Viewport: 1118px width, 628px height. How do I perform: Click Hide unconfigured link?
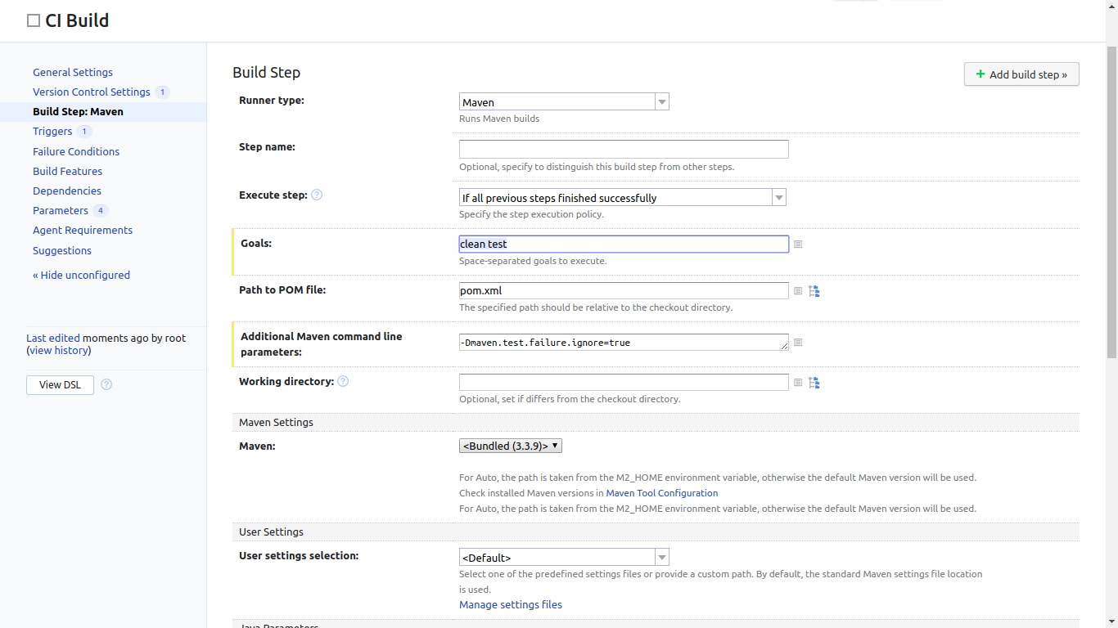coord(81,276)
